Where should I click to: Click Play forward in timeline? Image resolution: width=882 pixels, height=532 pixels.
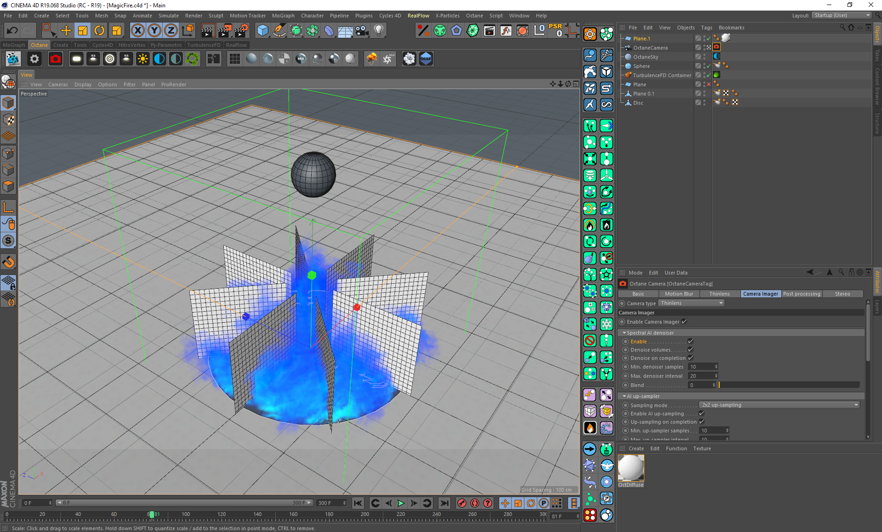(x=401, y=503)
